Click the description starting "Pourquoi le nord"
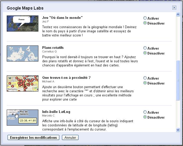Viewport: 183px width, 146px height. pos(90,61)
